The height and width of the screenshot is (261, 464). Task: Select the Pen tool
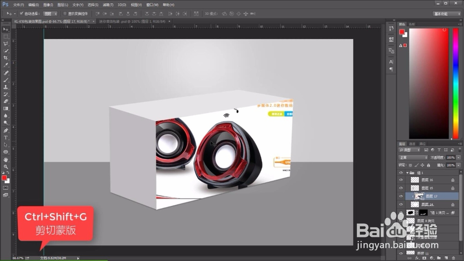pyautogui.click(x=6, y=130)
